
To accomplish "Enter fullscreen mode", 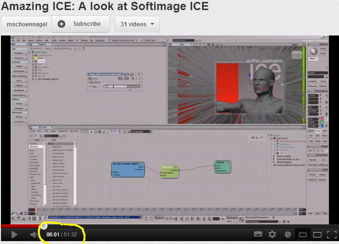I will coord(331,234).
